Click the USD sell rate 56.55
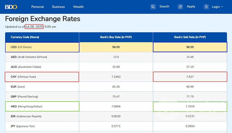 (190, 47)
